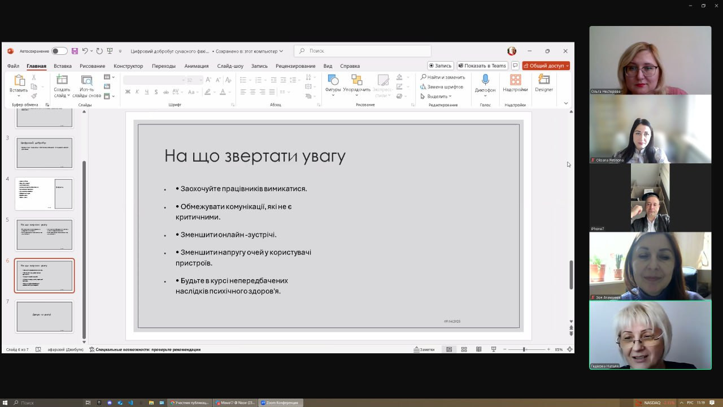
Task: Click the Share (Общий доступ) button
Action: 546,66
